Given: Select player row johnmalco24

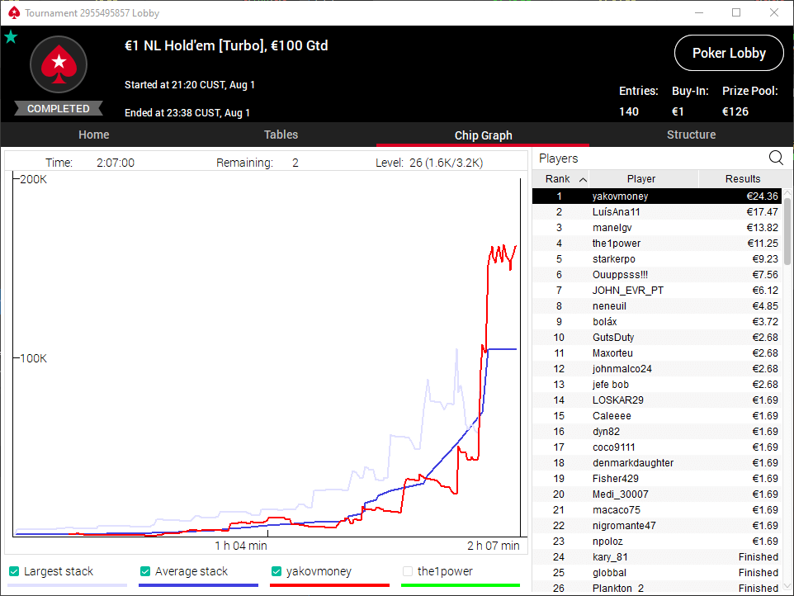Looking at the screenshot, I should click(657, 369).
